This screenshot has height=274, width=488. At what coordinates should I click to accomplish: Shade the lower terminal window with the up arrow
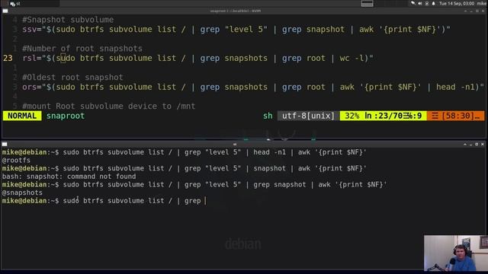pyautogui.click(x=465, y=144)
